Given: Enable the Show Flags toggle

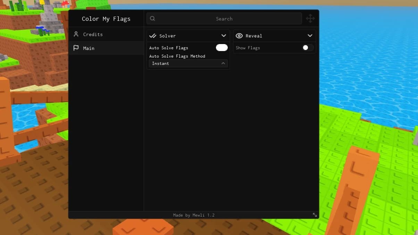Looking at the screenshot, I should coord(308,48).
